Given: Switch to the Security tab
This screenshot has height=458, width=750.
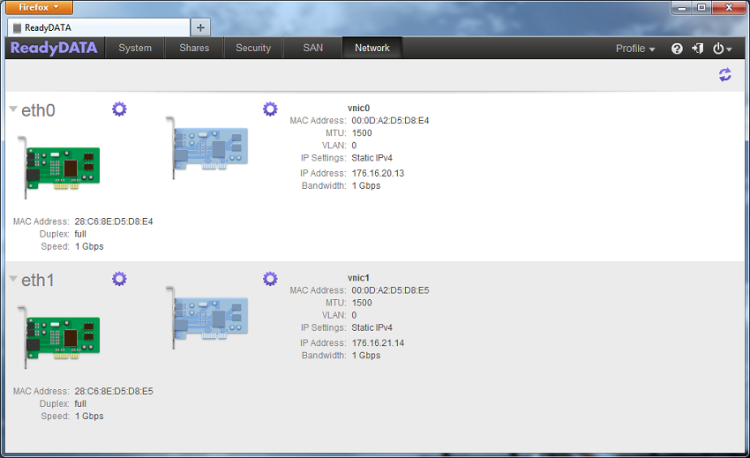Looking at the screenshot, I should coord(253,48).
